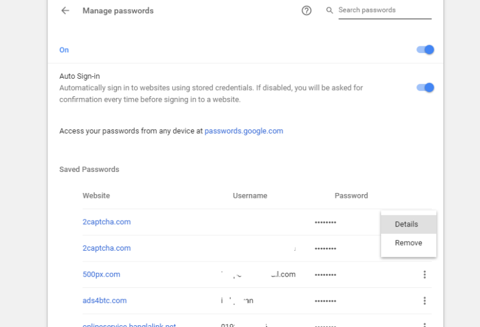This screenshot has width=480, height=327.
Task: Open the second 2captcha.com site link
Action: coord(107,248)
